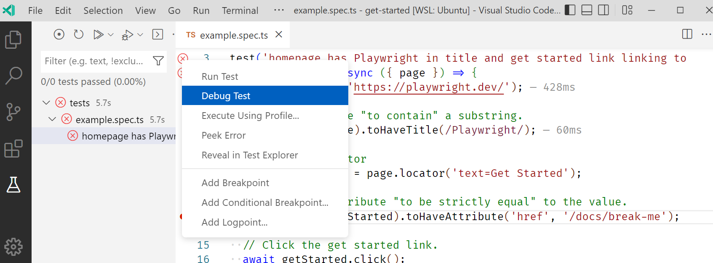Open editor More Actions ellipsis
The image size is (713, 263).
click(706, 34)
